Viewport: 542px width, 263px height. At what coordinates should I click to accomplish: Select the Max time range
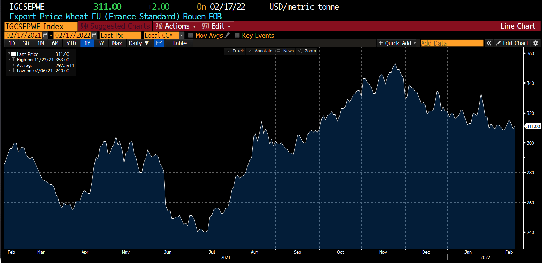click(x=117, y=43)
